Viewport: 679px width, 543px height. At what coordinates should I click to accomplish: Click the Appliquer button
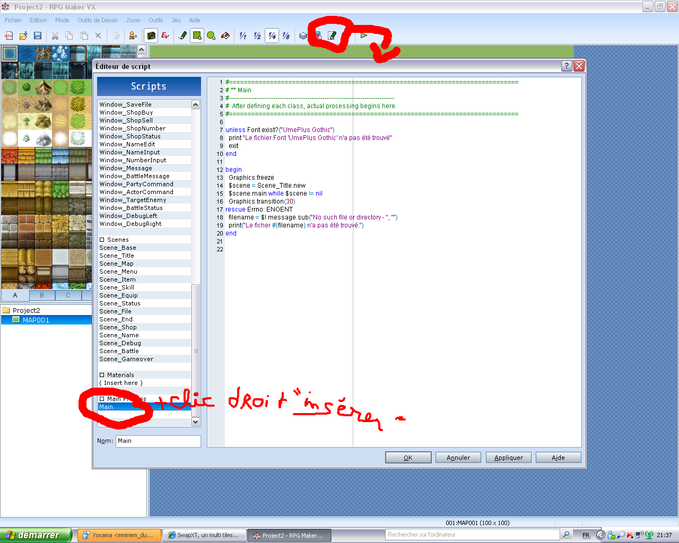509,458
